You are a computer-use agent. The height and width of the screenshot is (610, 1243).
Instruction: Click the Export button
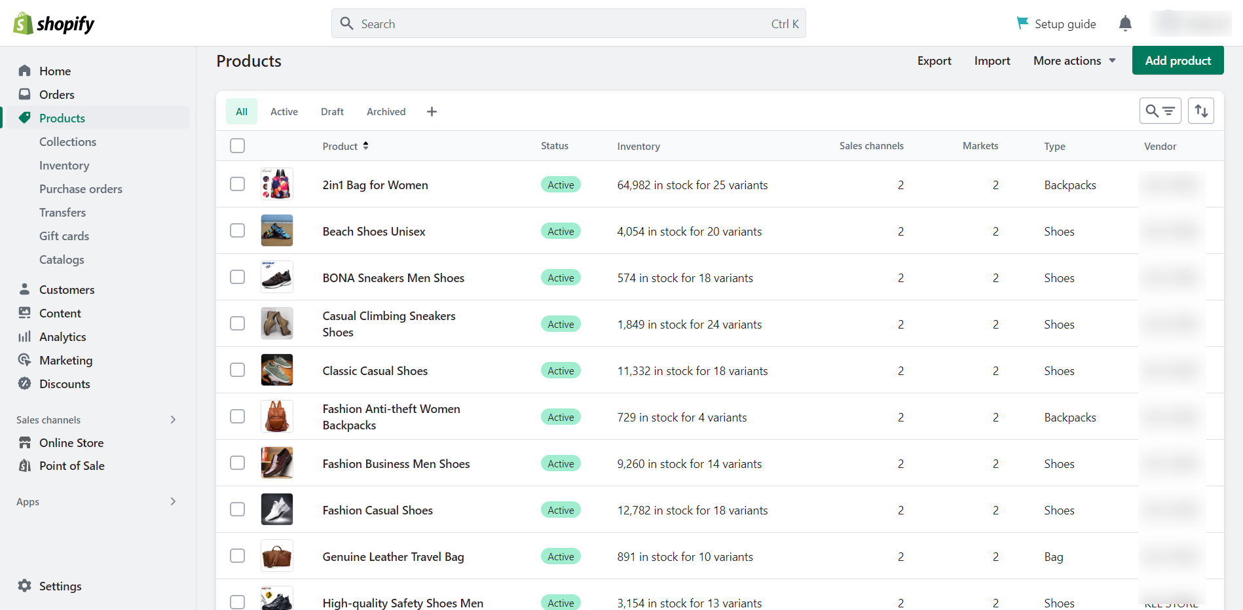click(x=934, y=61)
